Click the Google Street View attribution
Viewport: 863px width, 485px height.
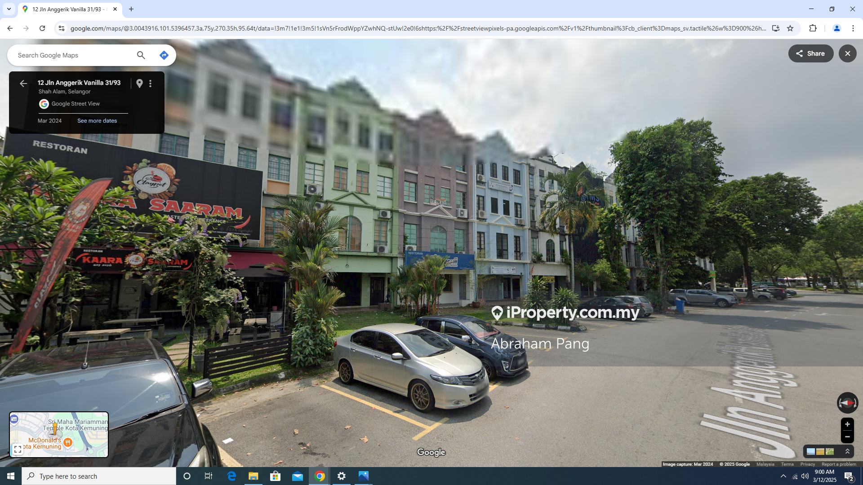[76, 104]
